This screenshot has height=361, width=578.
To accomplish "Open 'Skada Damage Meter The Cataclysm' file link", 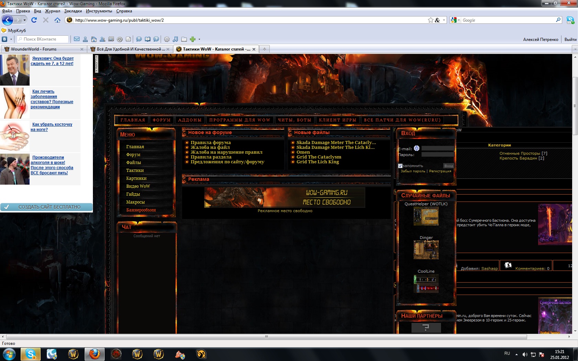I will (336, 143).
